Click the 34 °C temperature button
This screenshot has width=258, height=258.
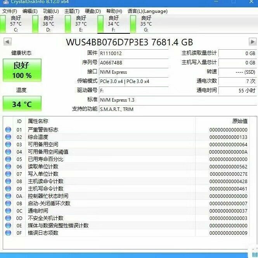click(x=22, y=104)
